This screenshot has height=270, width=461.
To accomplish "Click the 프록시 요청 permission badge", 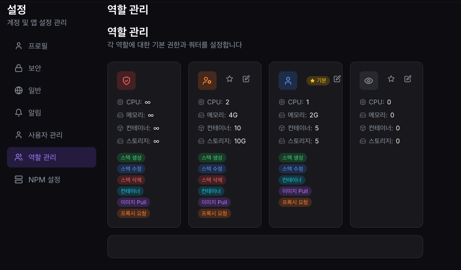I will pyautogui.click(x=133, y=213).
